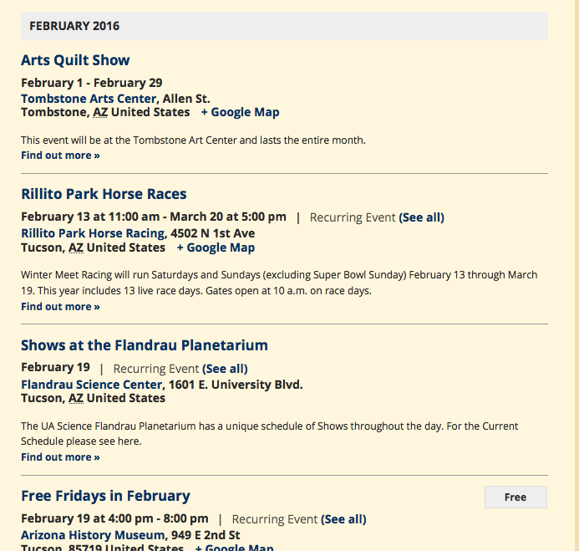Click the AZ abbreviation in Tombstone address
Viewport: 579px width, 551px height.
(x=100, y=112)
